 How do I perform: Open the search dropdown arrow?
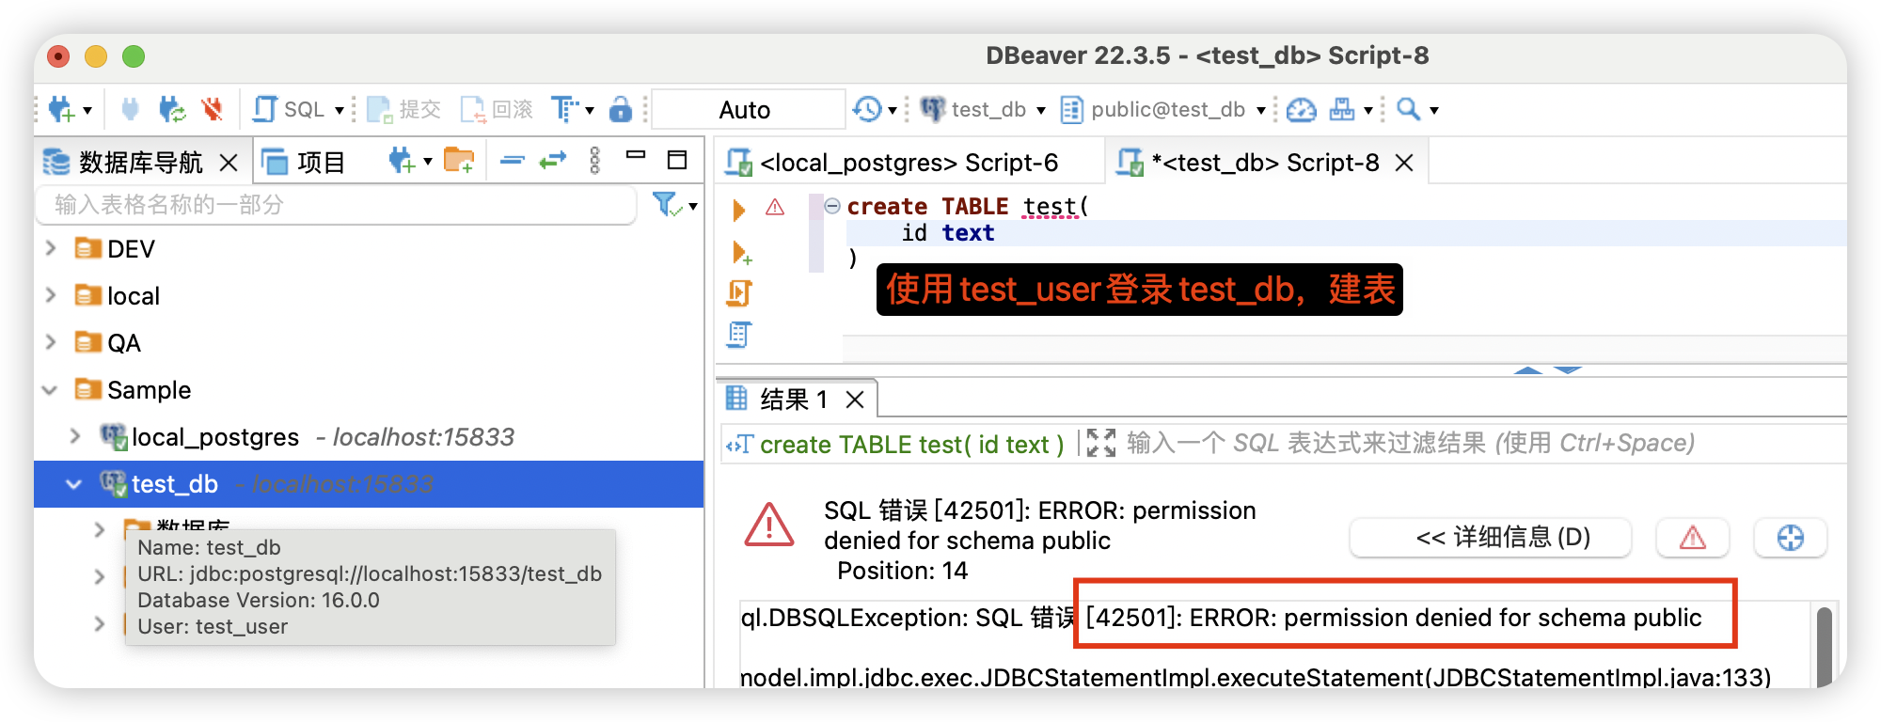pyautogui.click(x=1434, y=111)
